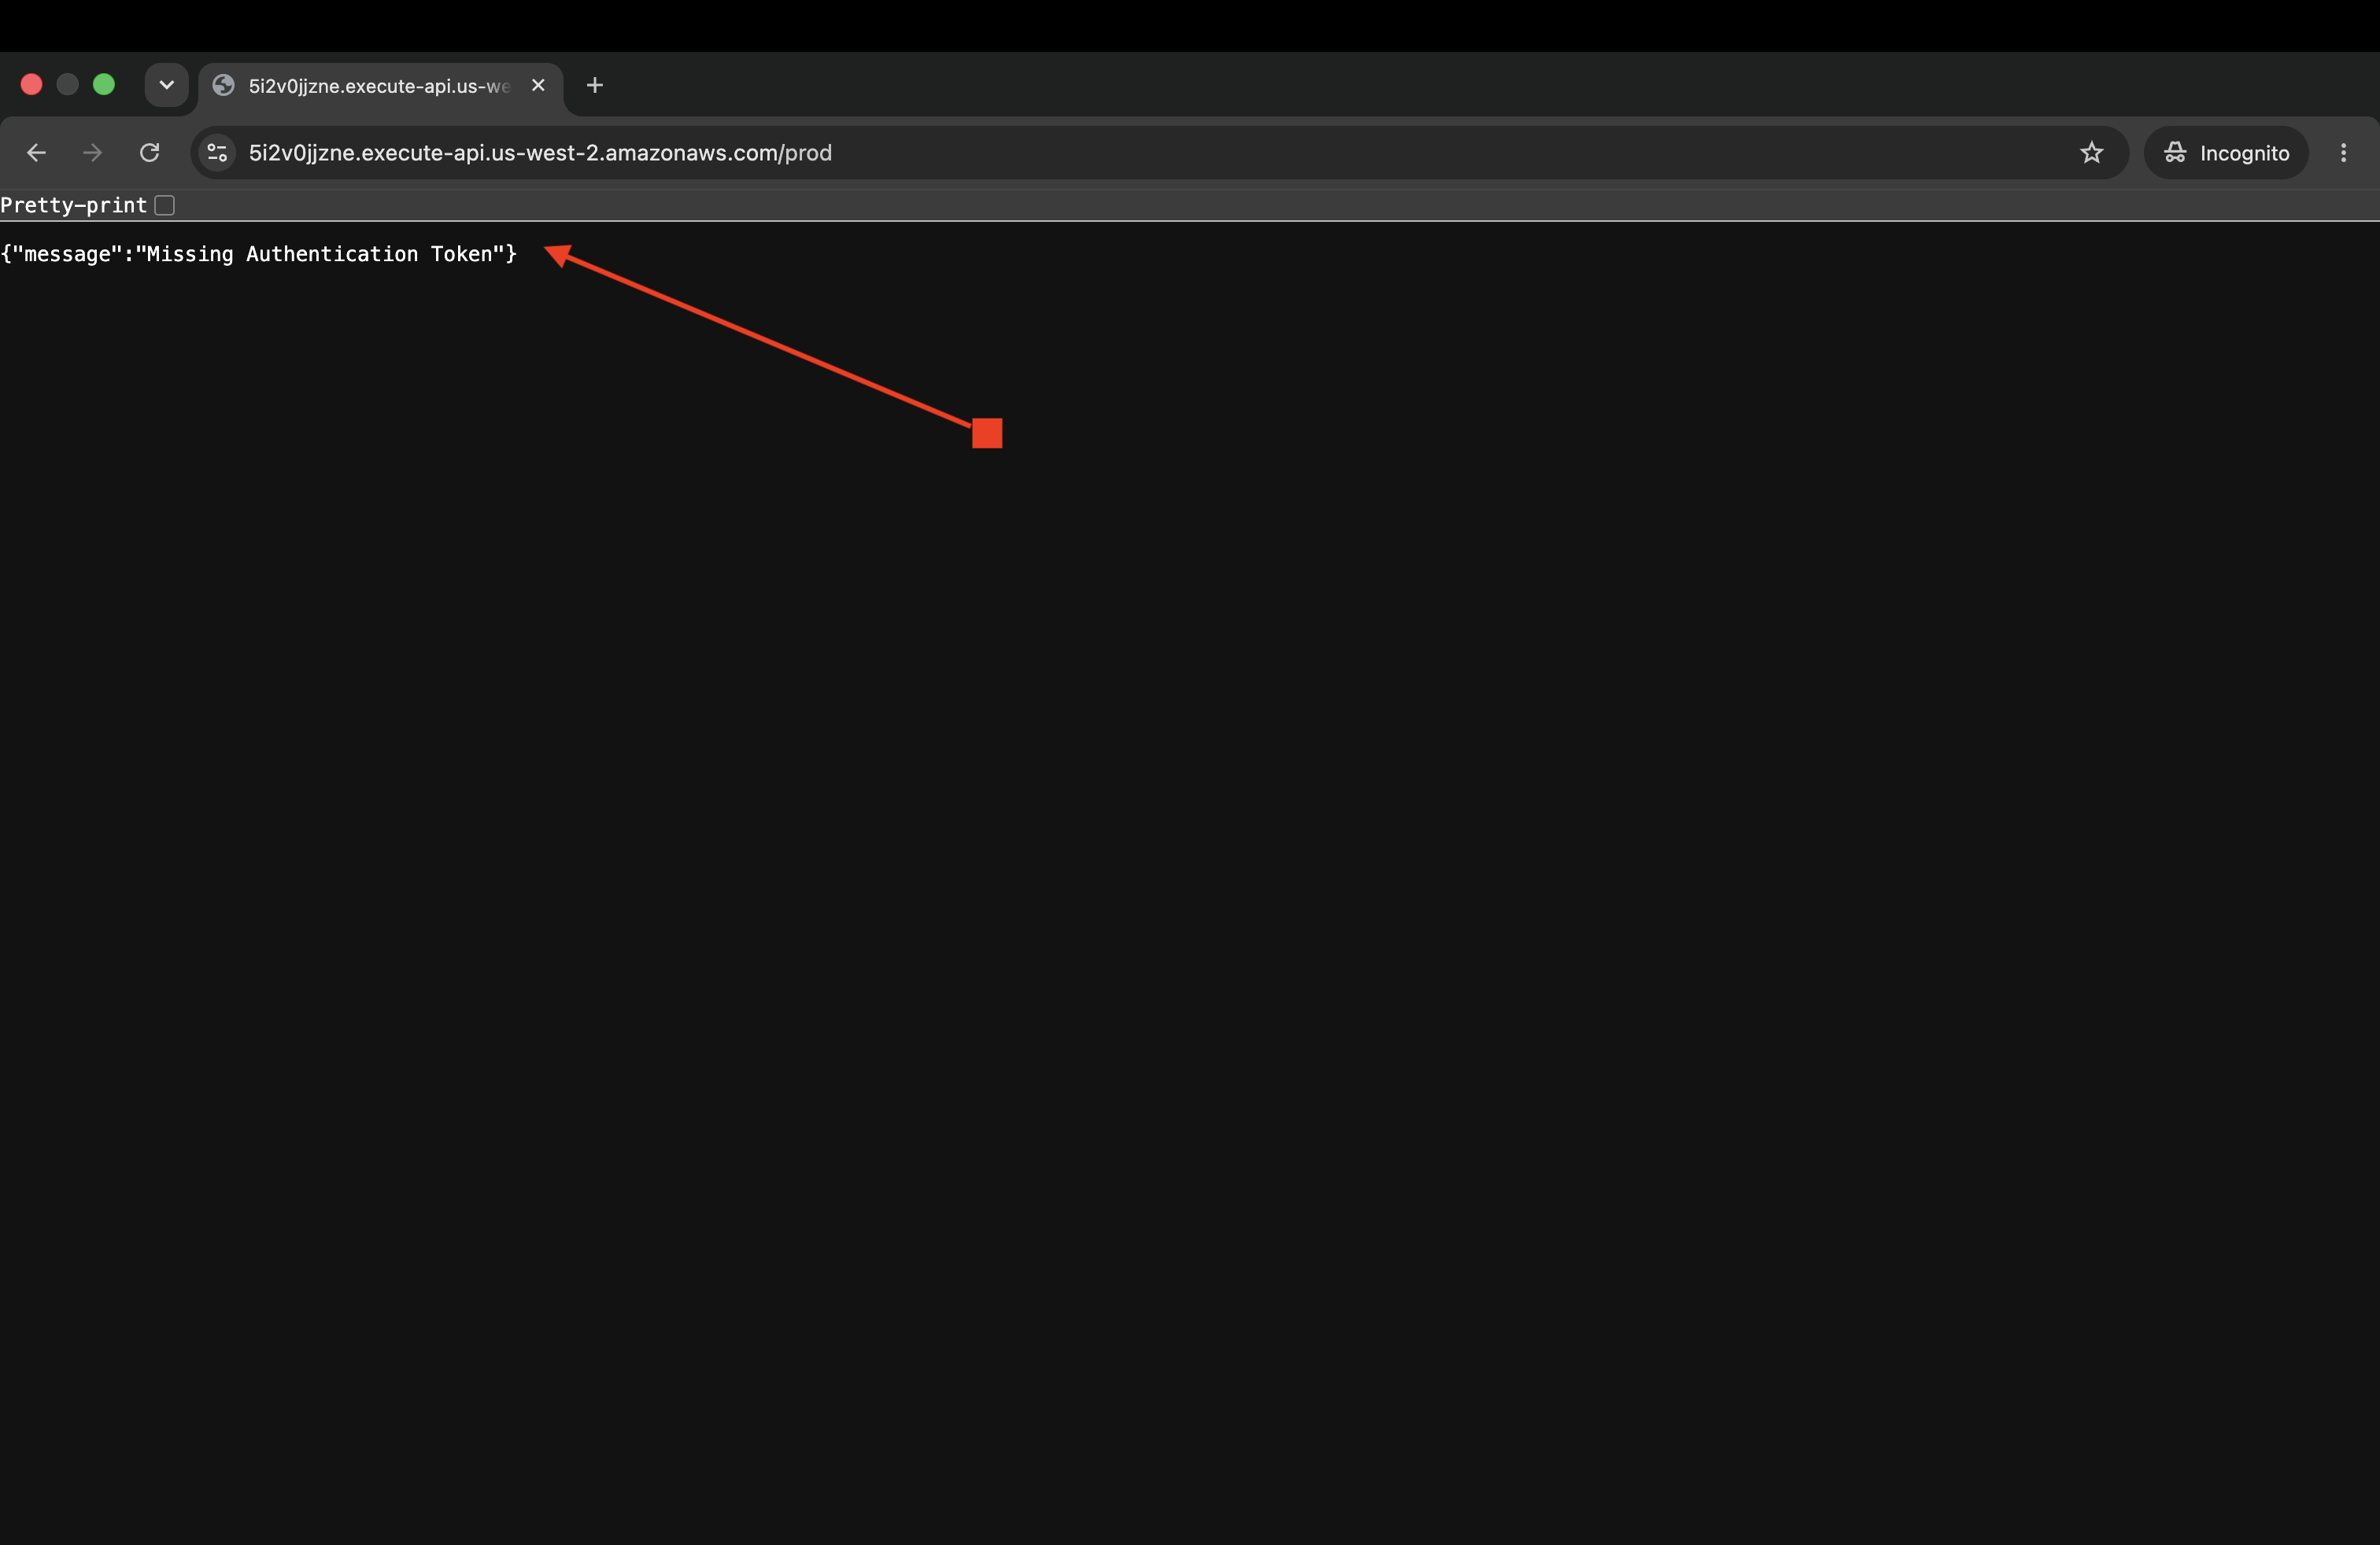Click the Missing Authentication Token JSON text

pyautogui.click(x=259, y=254)
